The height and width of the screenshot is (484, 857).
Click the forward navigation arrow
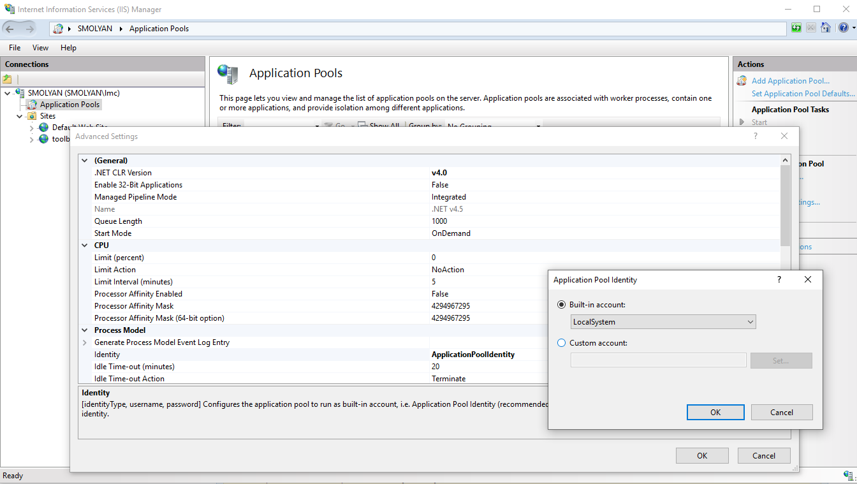point(30,29)
